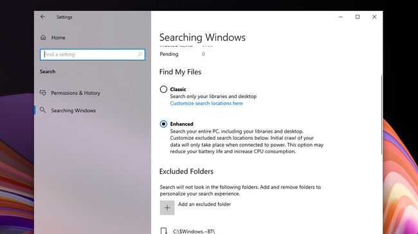Click the Searching Windows magnifier icon
This screenshot has width=418, height=234.
(x=42, y=110)
